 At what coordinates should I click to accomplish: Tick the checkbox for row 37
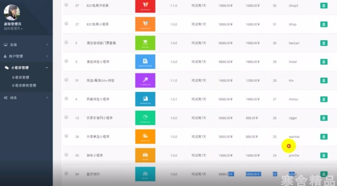tap(66, 5)
